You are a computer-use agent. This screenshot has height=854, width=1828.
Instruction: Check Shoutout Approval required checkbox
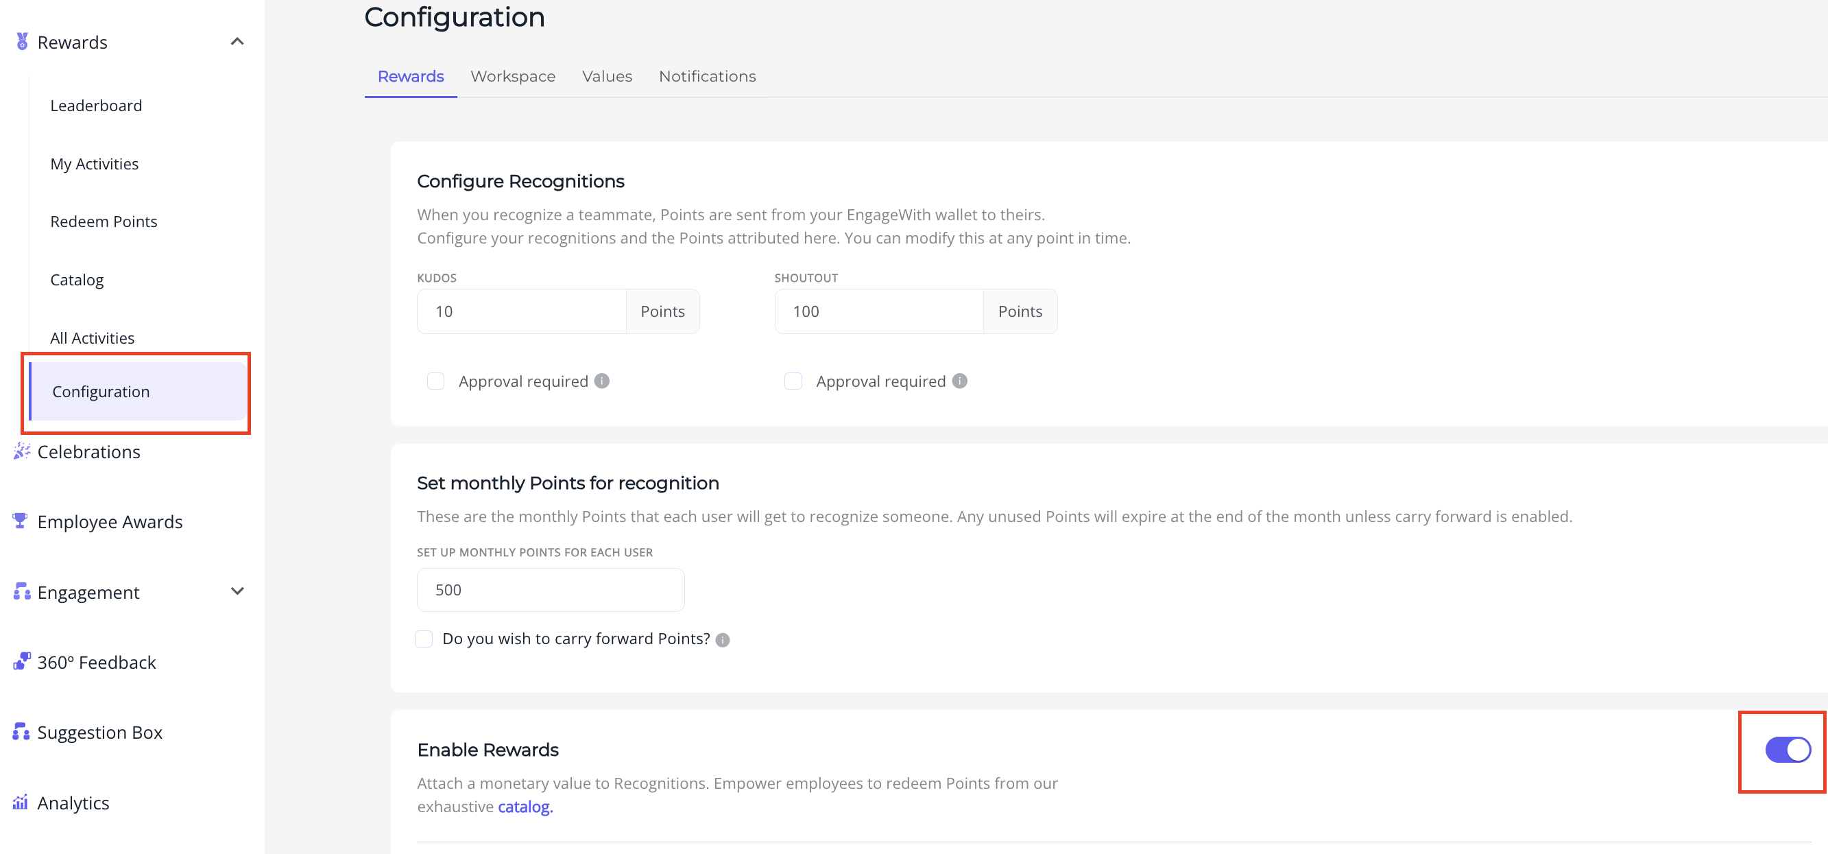(x=793, y=381)
